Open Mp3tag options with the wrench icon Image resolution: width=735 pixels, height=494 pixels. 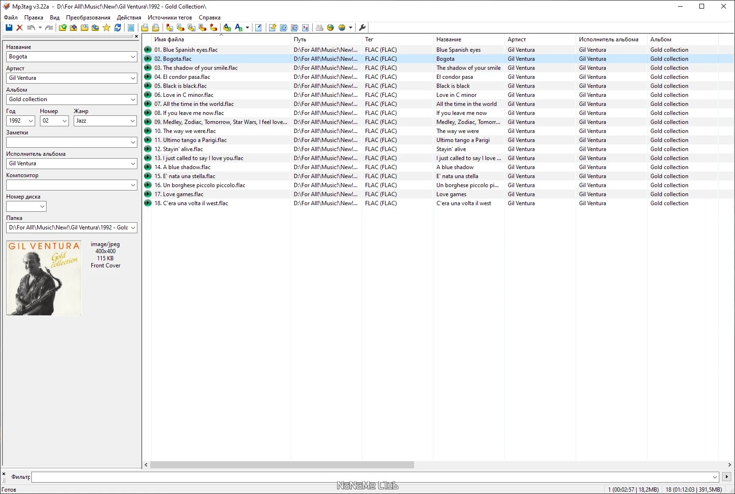(362, 27)
